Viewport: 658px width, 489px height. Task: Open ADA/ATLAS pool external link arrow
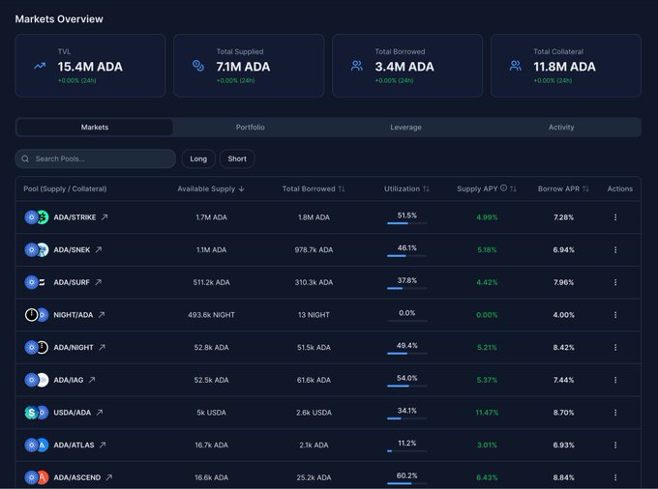103,445
